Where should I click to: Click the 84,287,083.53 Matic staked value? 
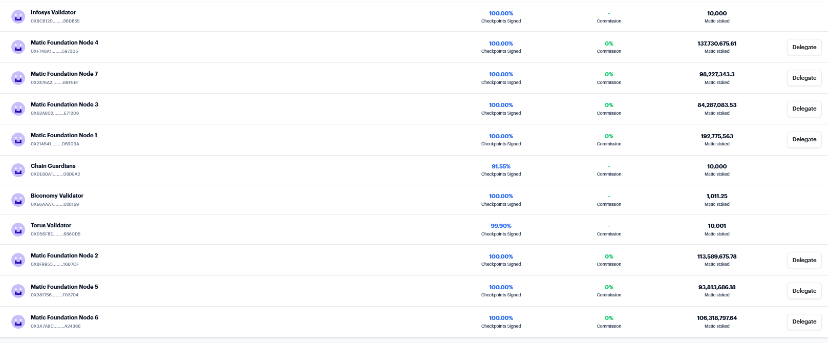(717, 105)
